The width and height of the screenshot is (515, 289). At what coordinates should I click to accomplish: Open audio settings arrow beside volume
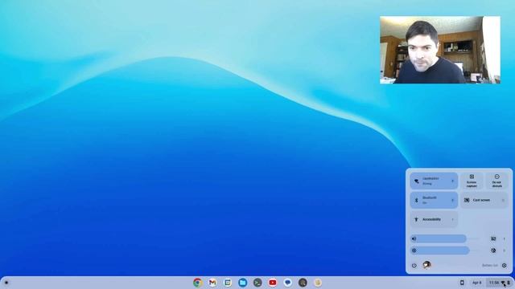pyautogui.click(x=505, y=238)
